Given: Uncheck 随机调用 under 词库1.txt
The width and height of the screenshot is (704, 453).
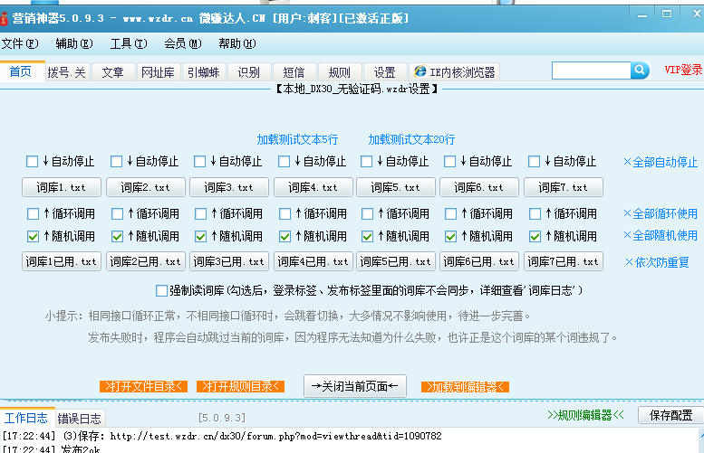Looking at the screenshot, I should coord(33,236).
